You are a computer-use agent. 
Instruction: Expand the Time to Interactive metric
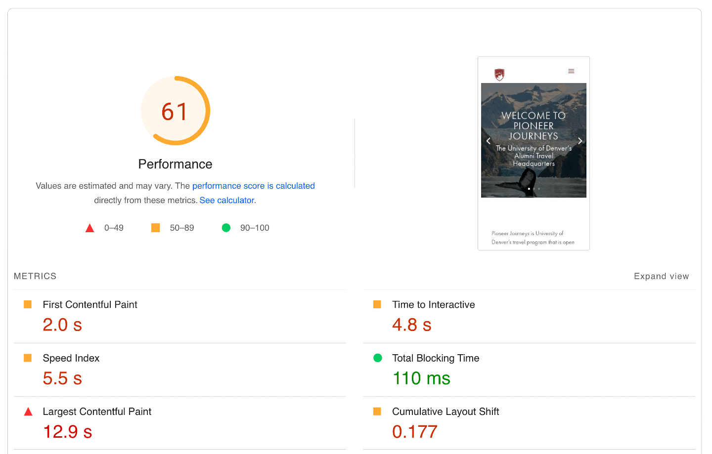[433, 305]
